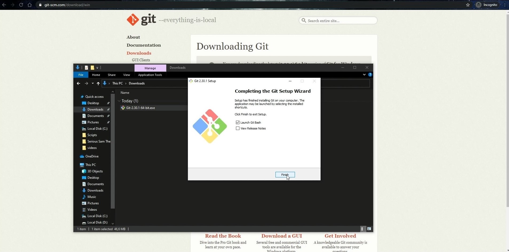Open OneDrive in Explorer's navigation pane
This screenshot has height=252, width=509.
tap(92, 156)
